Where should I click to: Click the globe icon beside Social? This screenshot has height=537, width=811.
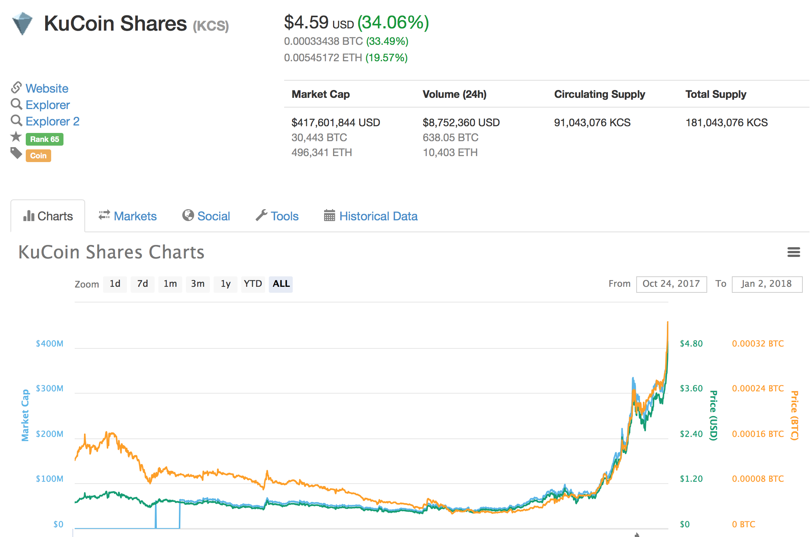[188, 215]
